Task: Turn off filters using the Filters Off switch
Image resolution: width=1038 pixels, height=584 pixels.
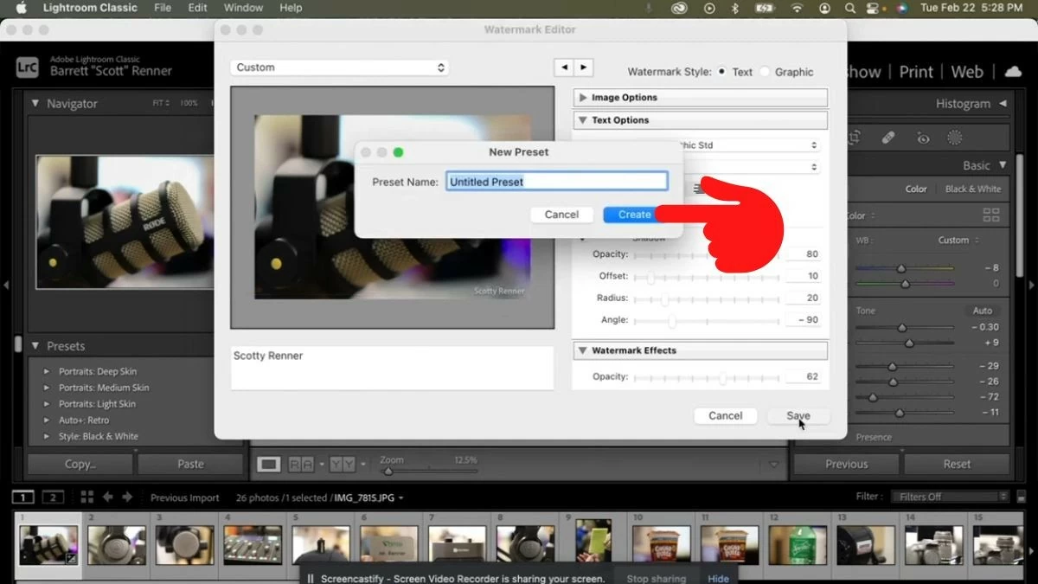Action: coord(949,496)
